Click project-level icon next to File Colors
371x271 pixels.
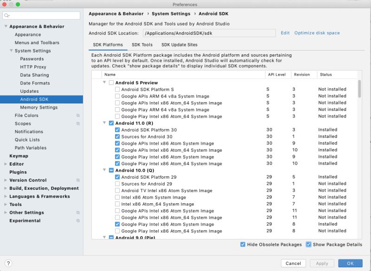(x=78, y=116)
